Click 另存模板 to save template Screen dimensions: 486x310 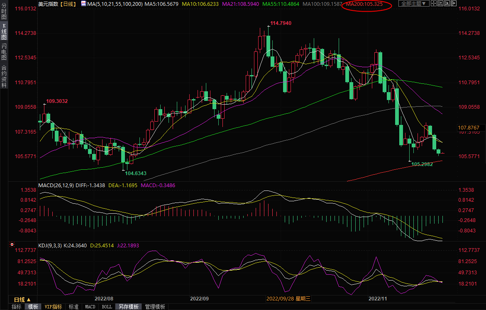tap(128, 307)
